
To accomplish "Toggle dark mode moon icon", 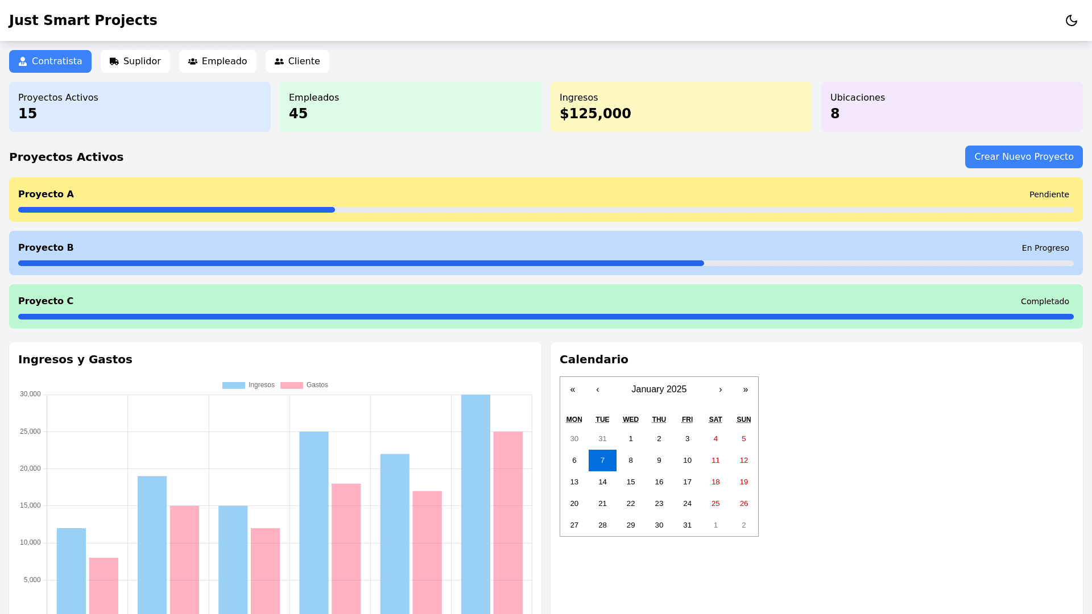I will coord(1071,20).
